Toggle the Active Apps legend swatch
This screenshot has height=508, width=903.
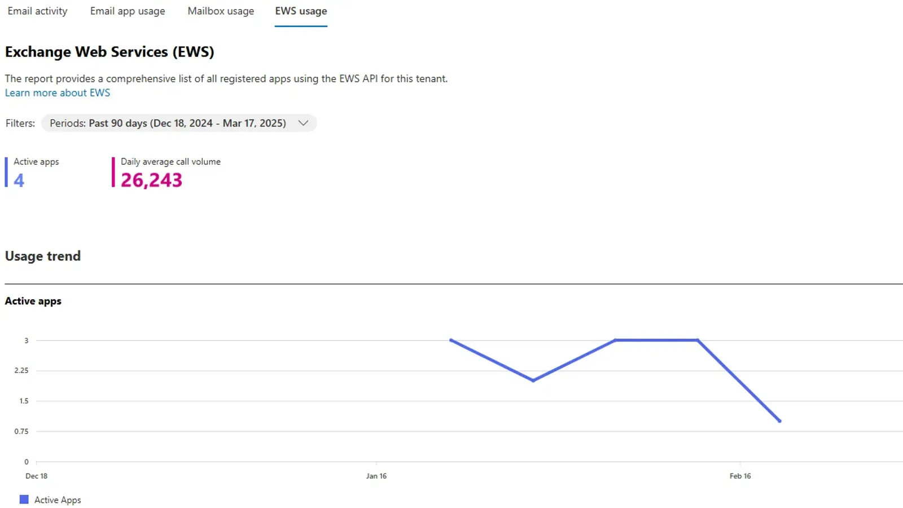point(24,500)
